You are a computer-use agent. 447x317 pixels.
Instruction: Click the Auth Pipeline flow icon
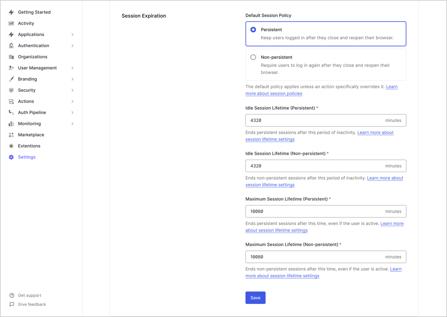click(x=11, y=112)
